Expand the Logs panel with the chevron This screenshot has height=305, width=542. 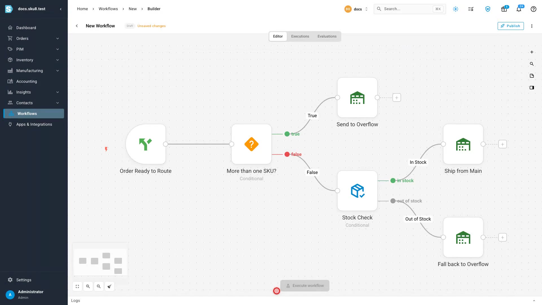[534, 301]
